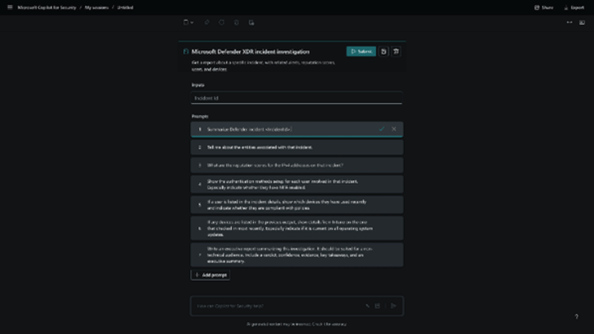Click the send arrow in prompt bar
This screenshot has width=594, height=334.
click(x=393, y=306)
